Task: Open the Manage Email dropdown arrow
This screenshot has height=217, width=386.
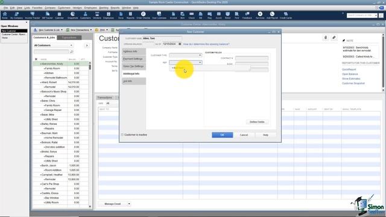Action: coord(129,204)
